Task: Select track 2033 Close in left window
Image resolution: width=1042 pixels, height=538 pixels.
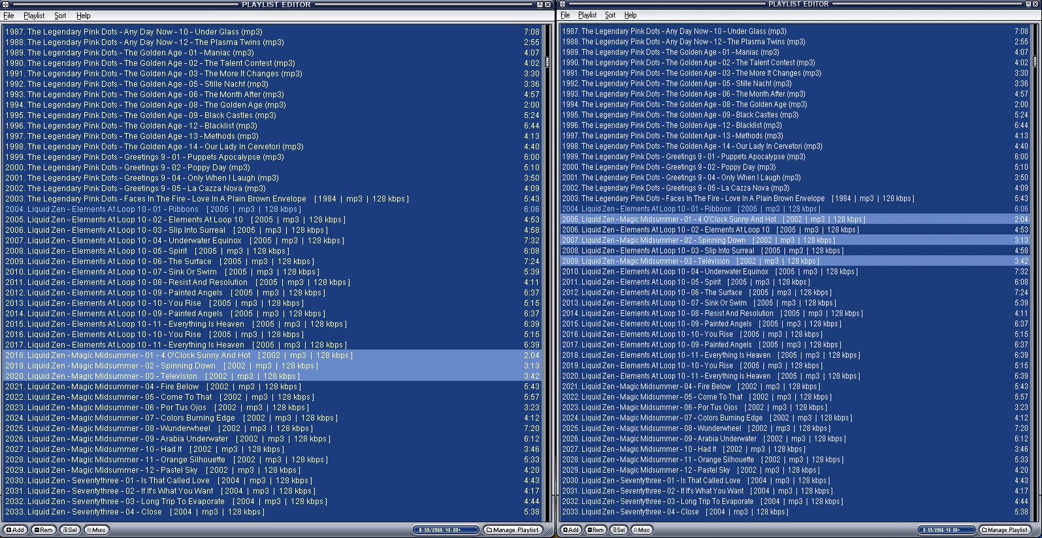Action: tap(272, 511)
